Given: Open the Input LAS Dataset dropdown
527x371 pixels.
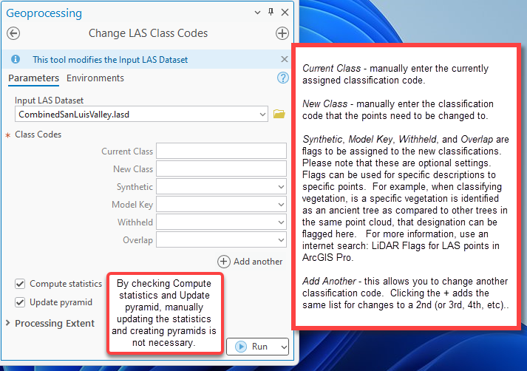Looking at the screenshot, I should 263,115.
